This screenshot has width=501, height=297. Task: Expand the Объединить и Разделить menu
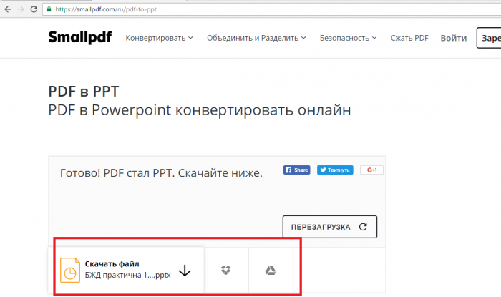click(256, 38)
